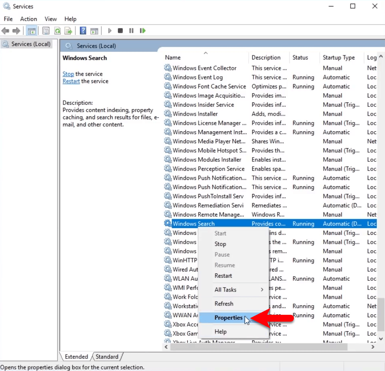Select the WLAN AutoConfig service row

[270, 278]
